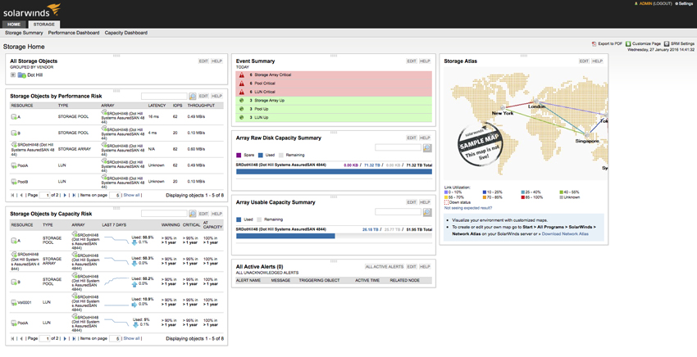
Task: Open the Dot Hill folder icon
Action: pyautogui.click(x=22, y=75)
